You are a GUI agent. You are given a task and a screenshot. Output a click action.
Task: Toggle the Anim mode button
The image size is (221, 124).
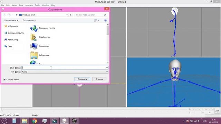point(217,111)
